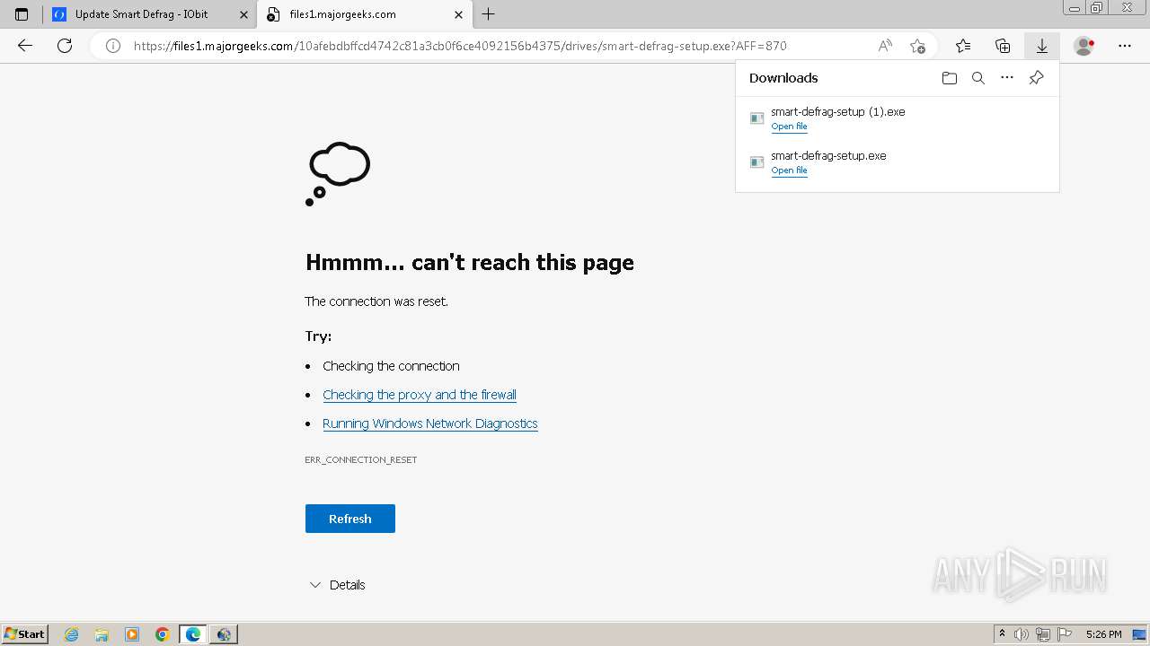Image resolution: width=1150 pixels, height=646 pixels.
Task: Open the Read aloud icon
Action: (x=885, y=46)
